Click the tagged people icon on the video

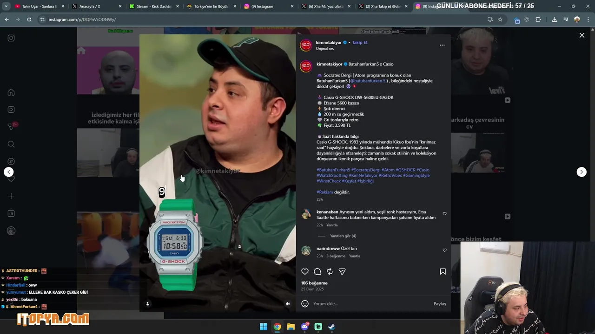pos(148,304)
